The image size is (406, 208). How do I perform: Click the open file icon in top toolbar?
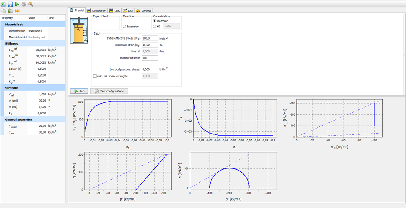click(x=3, y=4)
